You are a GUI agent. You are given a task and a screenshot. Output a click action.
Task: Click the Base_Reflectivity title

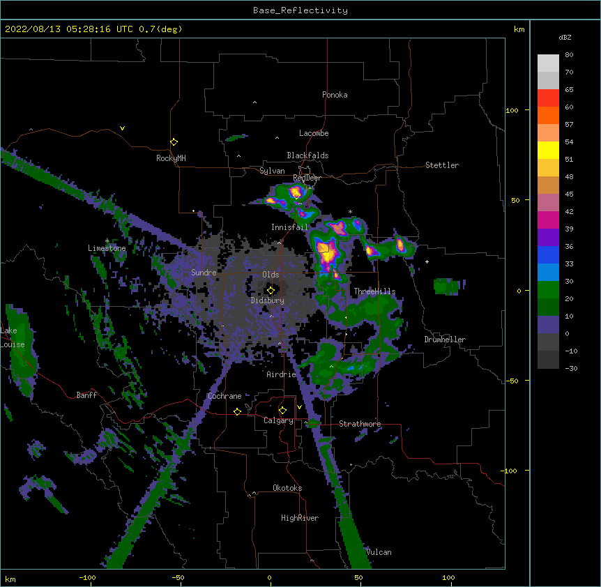coord(300,10)
